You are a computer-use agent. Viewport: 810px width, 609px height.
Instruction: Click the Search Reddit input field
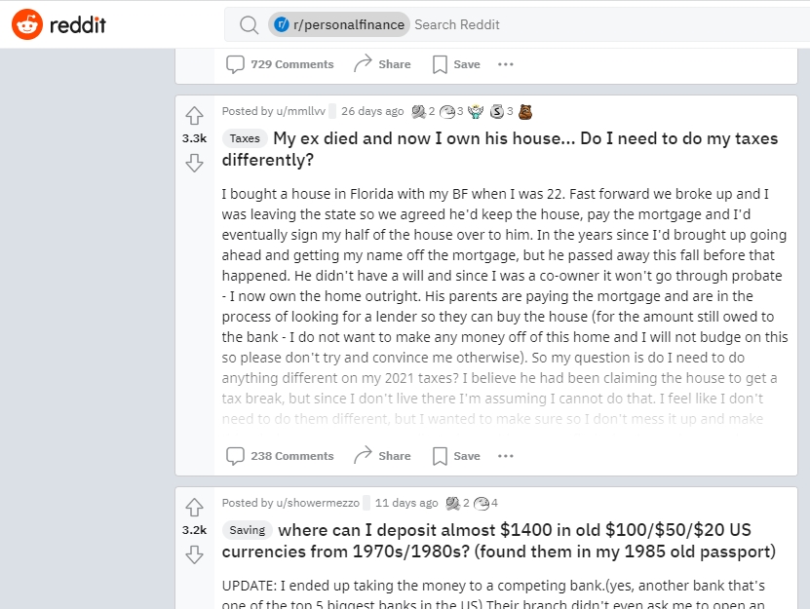[585, 24]
